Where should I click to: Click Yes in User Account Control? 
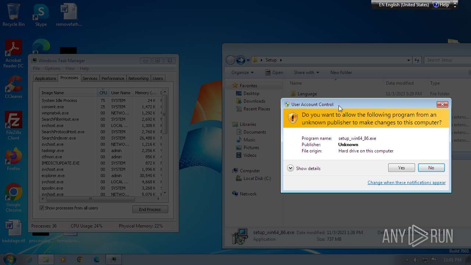click(401, 168)
